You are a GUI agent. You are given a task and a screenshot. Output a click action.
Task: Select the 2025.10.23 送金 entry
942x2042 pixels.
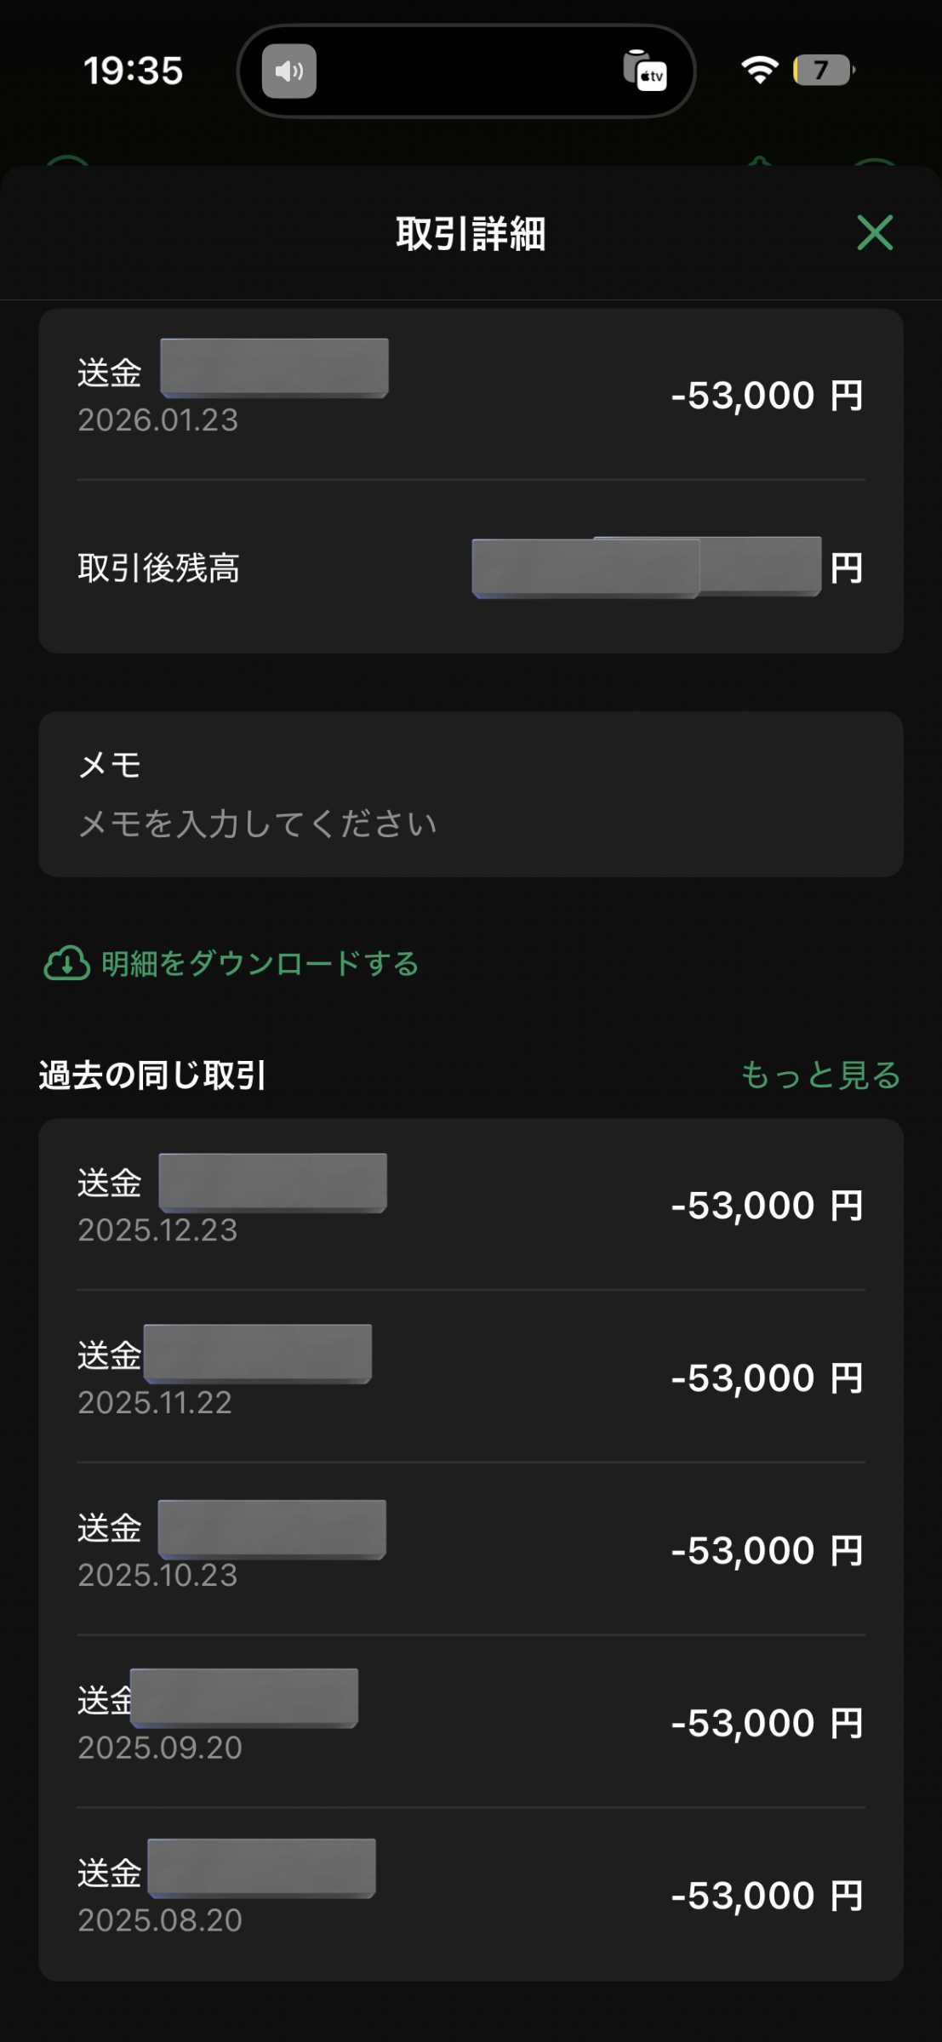470,1549
